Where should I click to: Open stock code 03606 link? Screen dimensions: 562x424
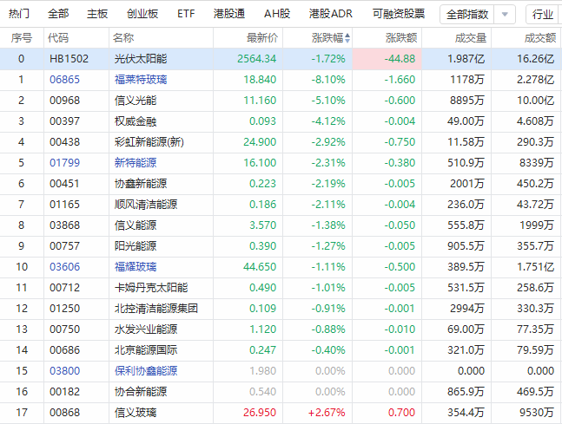[x=64, y=267]
